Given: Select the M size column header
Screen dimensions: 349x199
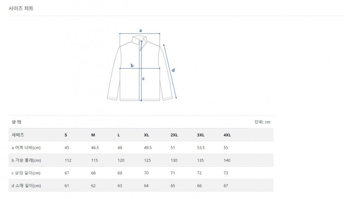Looking at the screenshot, I should coord(93,135).
